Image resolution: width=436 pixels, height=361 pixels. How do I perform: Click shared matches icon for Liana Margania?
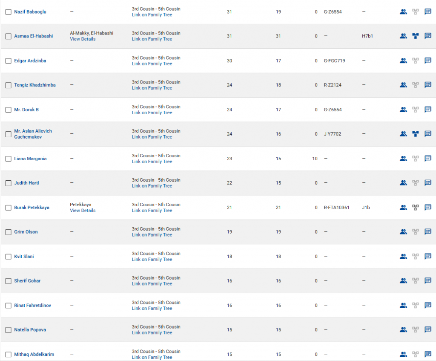point(403,159)
